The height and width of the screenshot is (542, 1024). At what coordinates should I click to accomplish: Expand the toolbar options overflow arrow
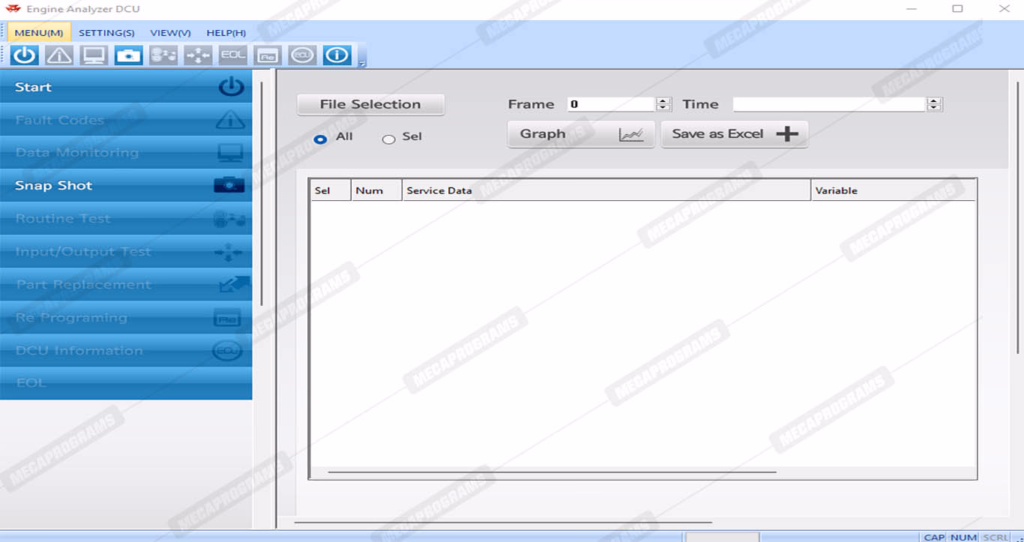363,64
